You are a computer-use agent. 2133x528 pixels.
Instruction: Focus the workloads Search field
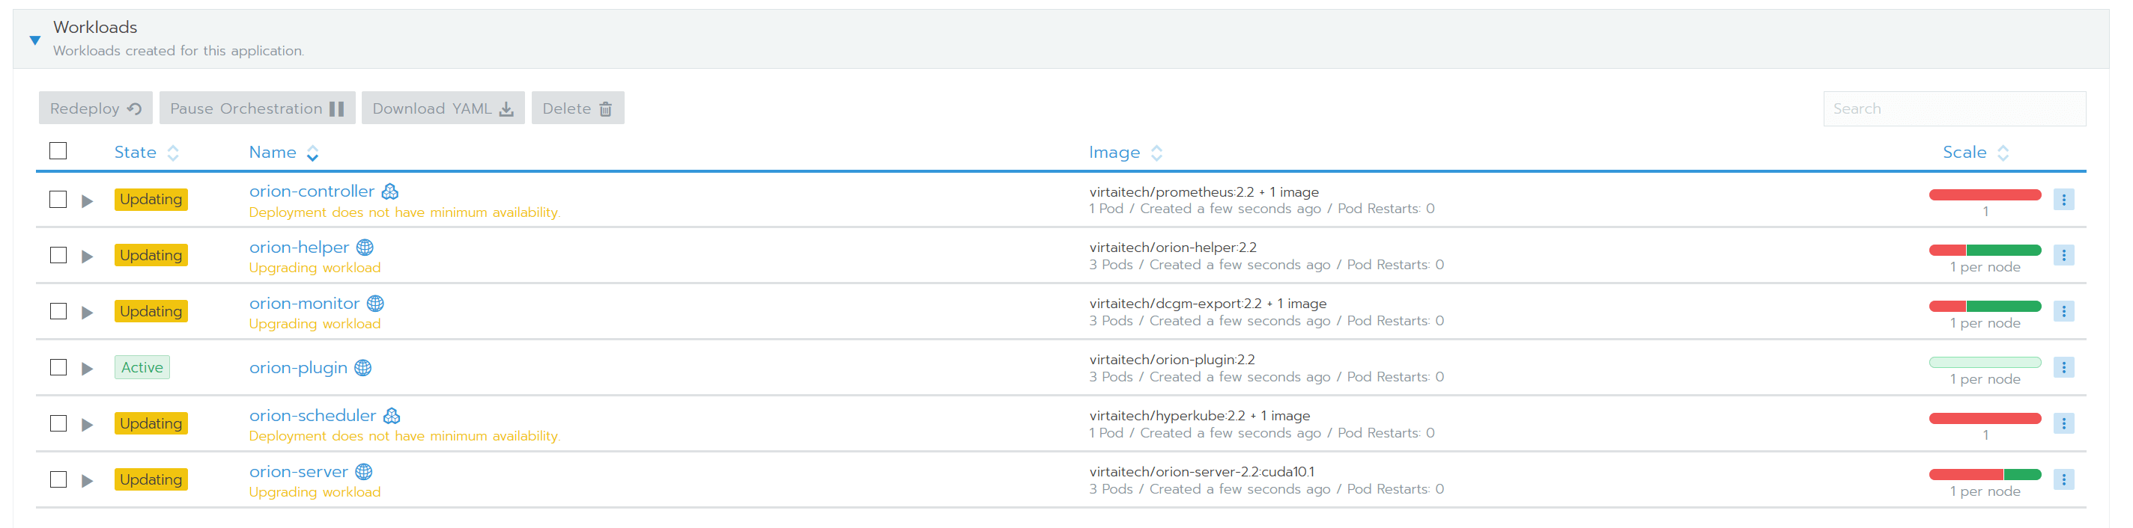[1953, 108]
